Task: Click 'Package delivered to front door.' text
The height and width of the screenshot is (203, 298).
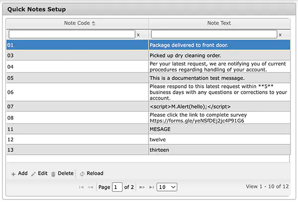Action: point(189,45)
